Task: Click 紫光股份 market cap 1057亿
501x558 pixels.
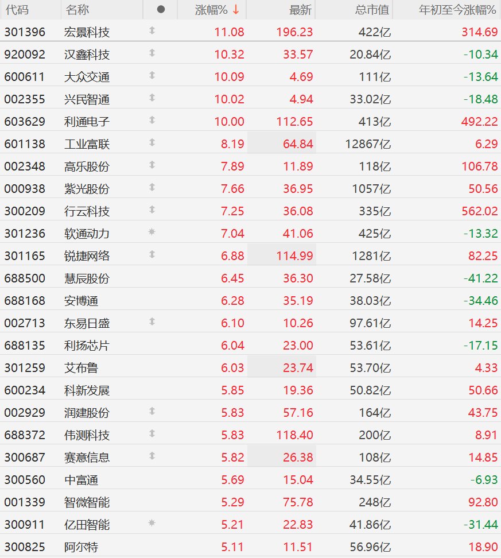Action: pos(371,189)
